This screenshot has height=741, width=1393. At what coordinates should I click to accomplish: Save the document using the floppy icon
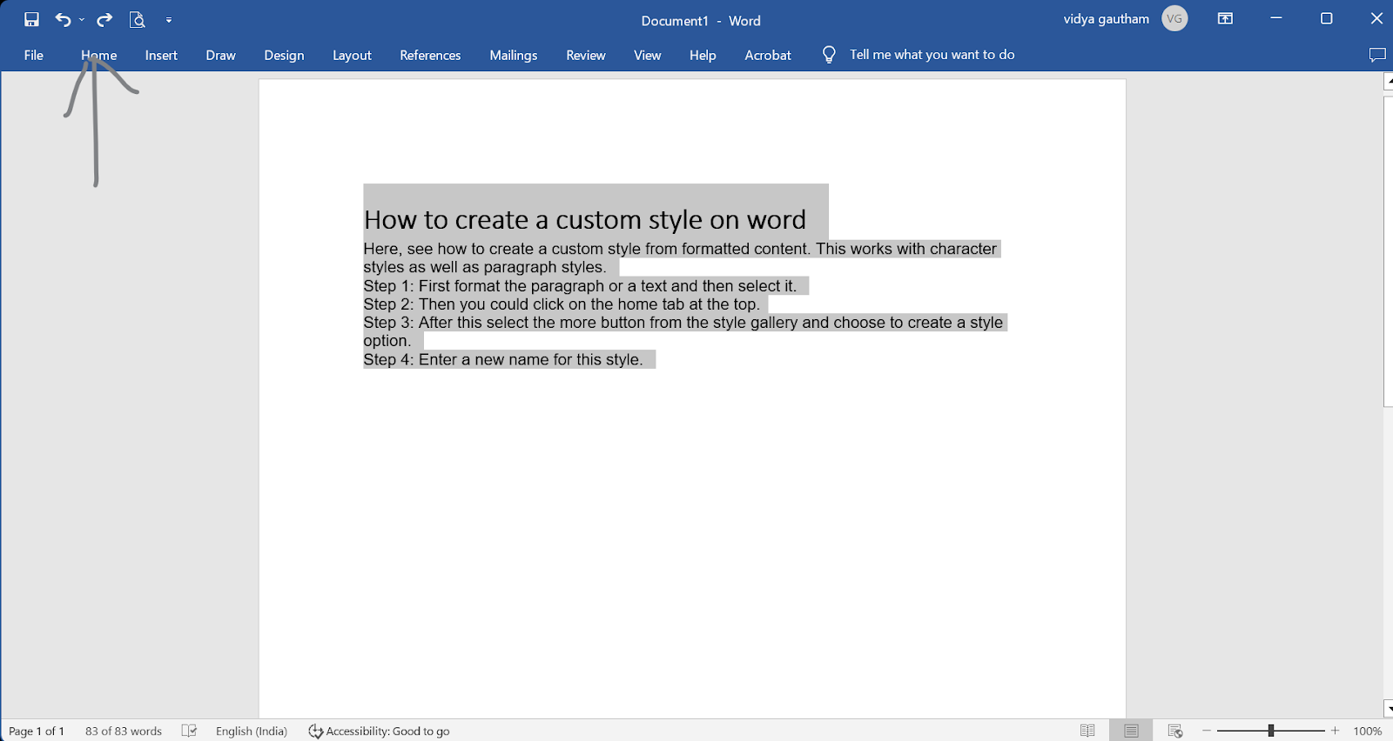(x=31, y=19)
